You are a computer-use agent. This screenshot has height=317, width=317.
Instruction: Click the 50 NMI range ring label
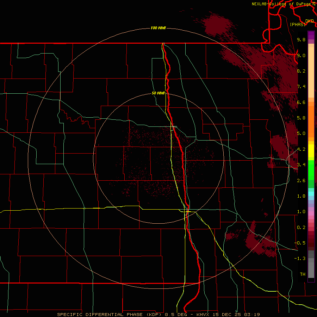pos(158,93)
